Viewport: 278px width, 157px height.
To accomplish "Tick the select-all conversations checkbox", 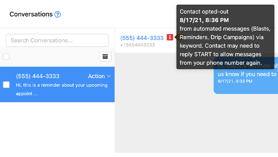I will 6,57.
